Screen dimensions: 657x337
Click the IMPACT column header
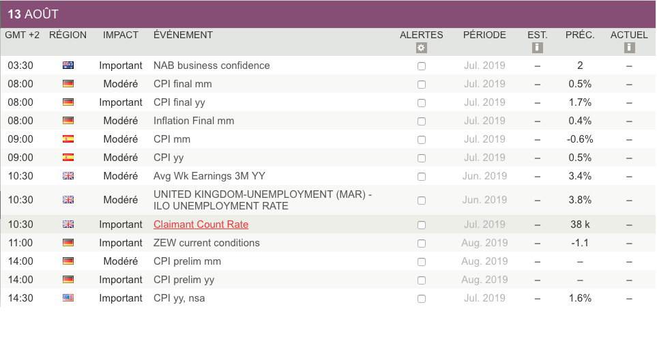[120, 35]
